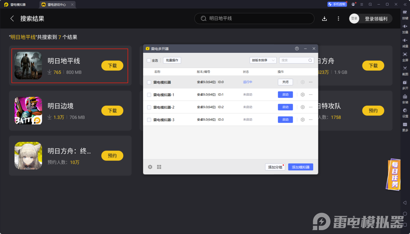Check the box for 雷电模拟器-1
This screenshot has height=234, width=410.
(149, 95)
